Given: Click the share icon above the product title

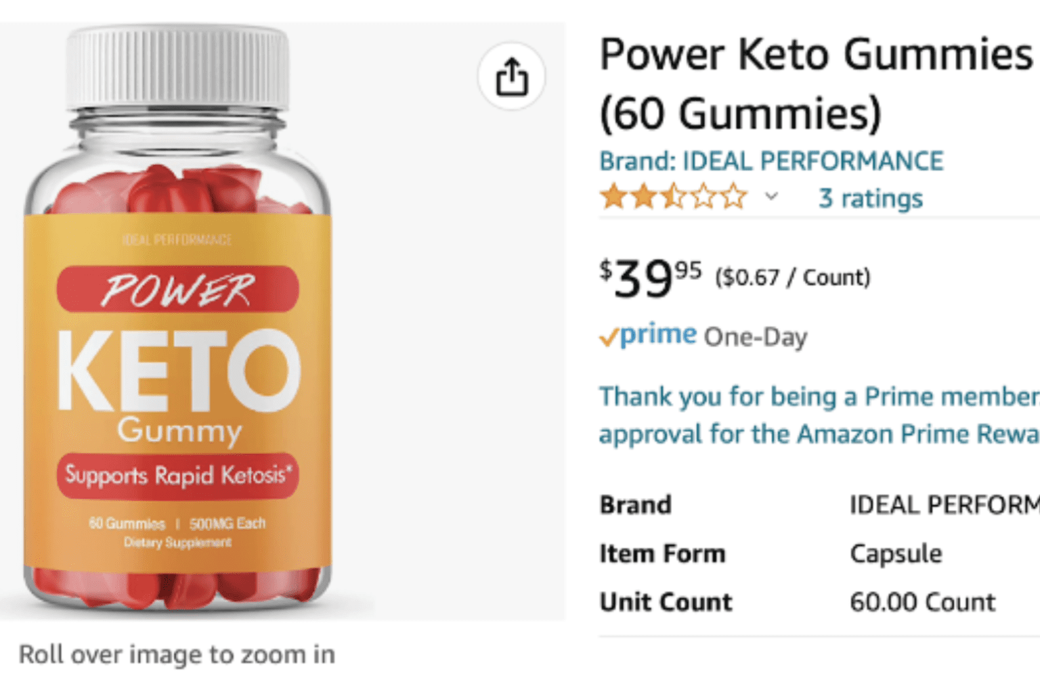Looking at the screenshot, I should pyautogui.click(x=513, y=77).
